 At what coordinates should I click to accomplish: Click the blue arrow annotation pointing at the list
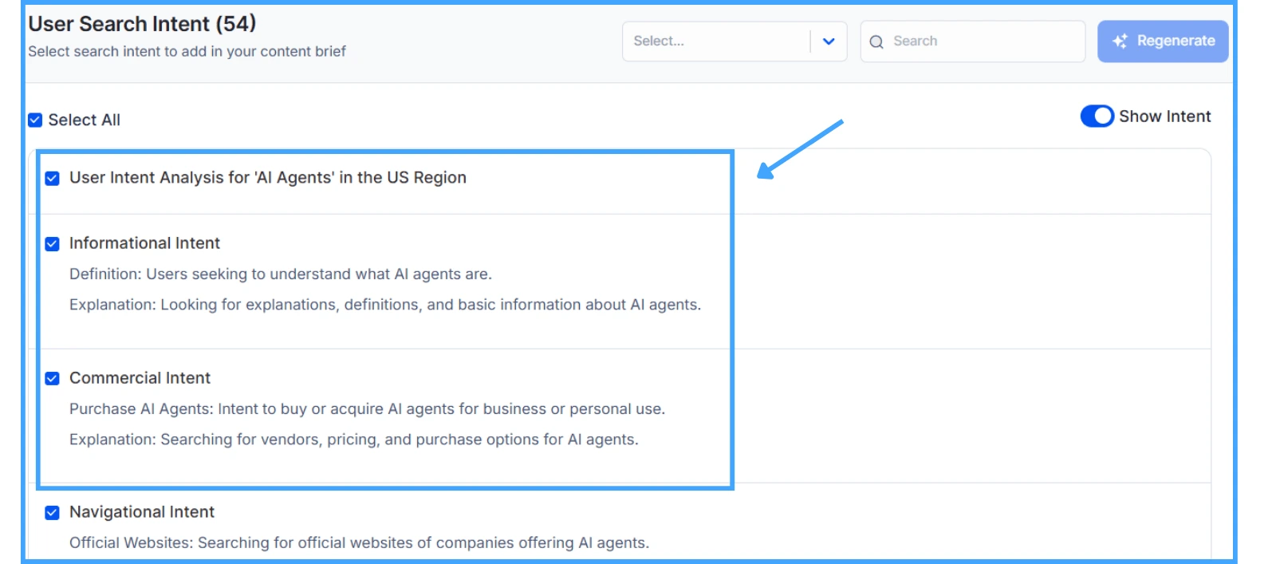[x=798, y=149]
